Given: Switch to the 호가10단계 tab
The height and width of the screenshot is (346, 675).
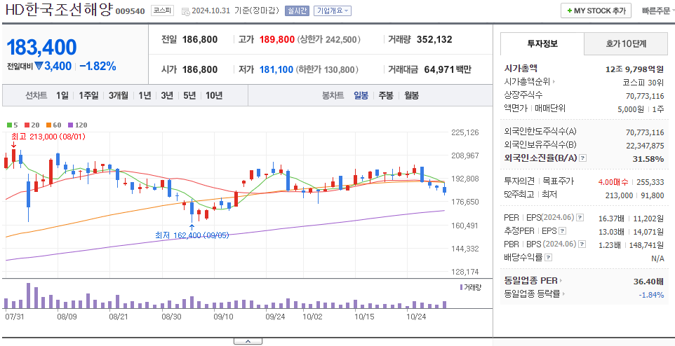Looking at the screenshot, I should pos(626,43).
